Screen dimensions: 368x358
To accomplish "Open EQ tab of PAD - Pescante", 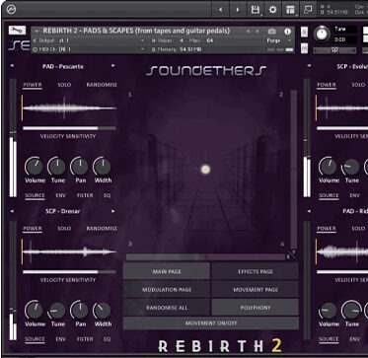I will click(108, 195).
